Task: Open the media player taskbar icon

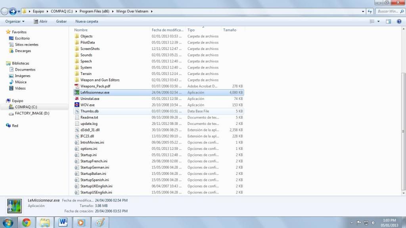Action: [x=81, y=222]
